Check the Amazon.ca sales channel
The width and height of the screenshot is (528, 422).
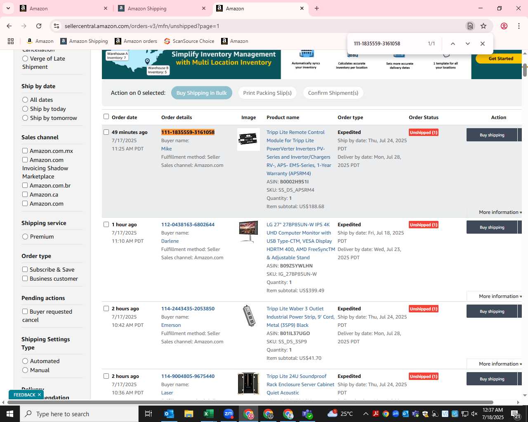(25, 195)
